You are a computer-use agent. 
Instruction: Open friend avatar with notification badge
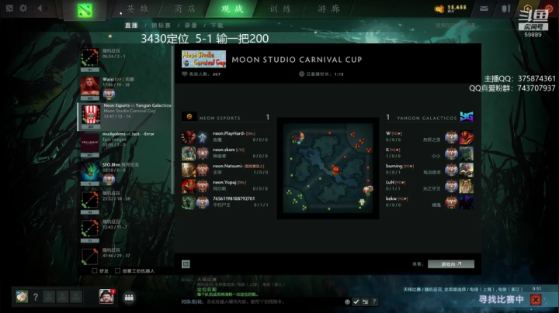click(106, 296)
